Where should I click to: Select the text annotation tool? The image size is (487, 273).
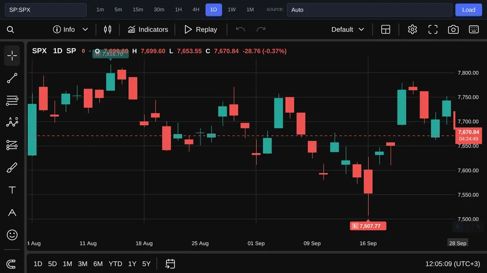pos(12,190)
